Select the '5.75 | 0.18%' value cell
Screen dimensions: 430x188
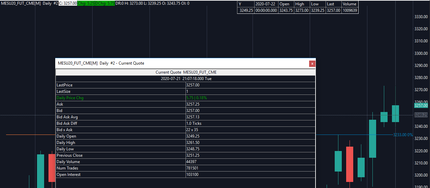250,98
